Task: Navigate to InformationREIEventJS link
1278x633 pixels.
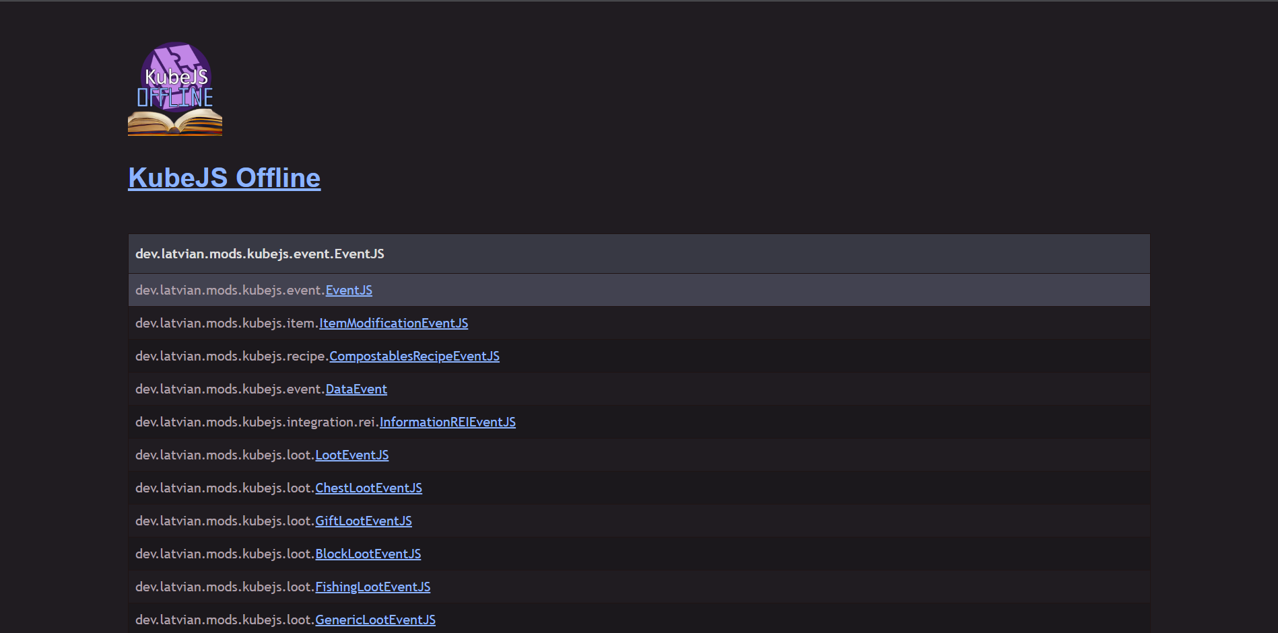Action: click(x=447, y=422)
